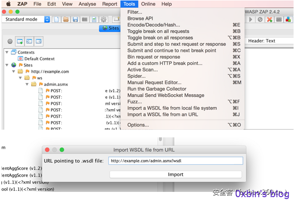Open the File menu
Screen dimensions: 294x201
pyautogui.click(x=37, y=4)
